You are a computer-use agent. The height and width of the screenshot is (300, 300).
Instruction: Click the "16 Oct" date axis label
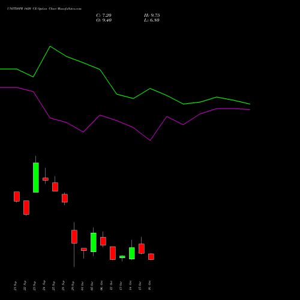[x=149, y=286]
